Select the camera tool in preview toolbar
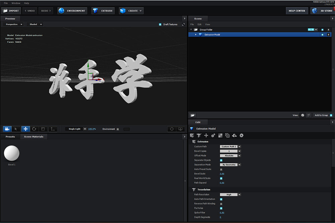The image size is (335, 223). [7, 129]
